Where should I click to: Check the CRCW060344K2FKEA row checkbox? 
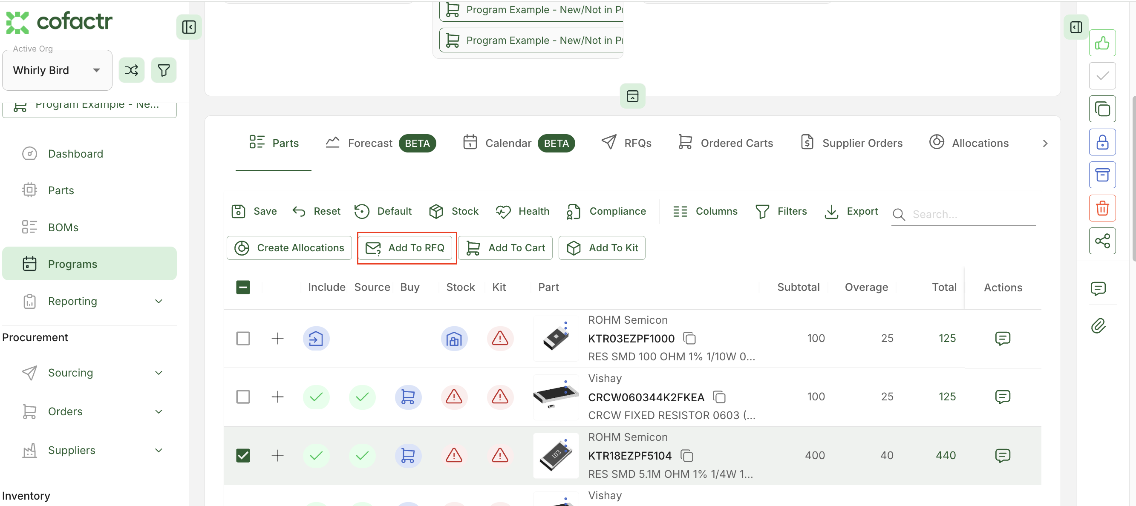243,397
